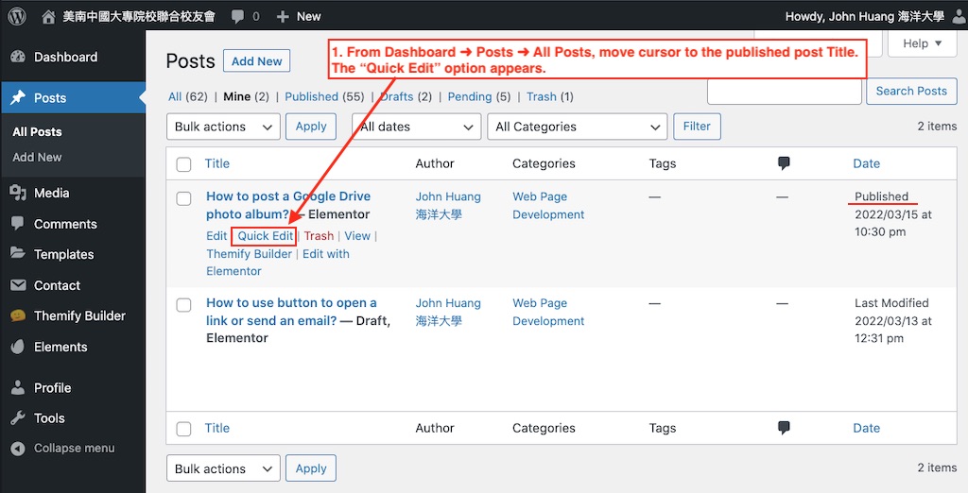
Task: Show Pending (5) posts filter
Action: (479, 96)
